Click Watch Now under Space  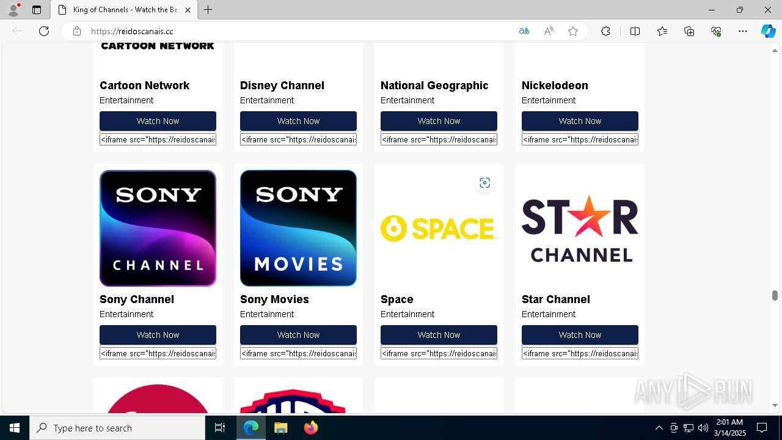[439, 335]
